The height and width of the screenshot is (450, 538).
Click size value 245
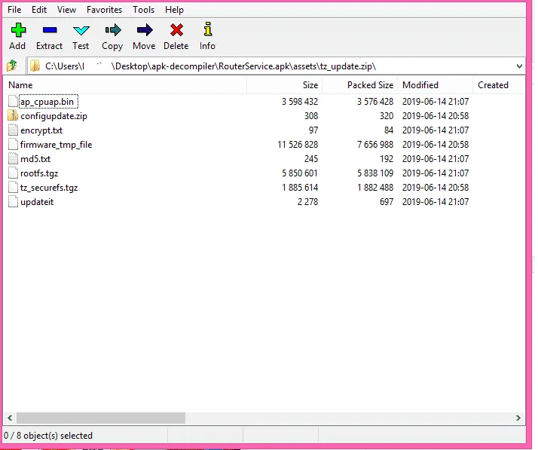[x=311, y=159]
